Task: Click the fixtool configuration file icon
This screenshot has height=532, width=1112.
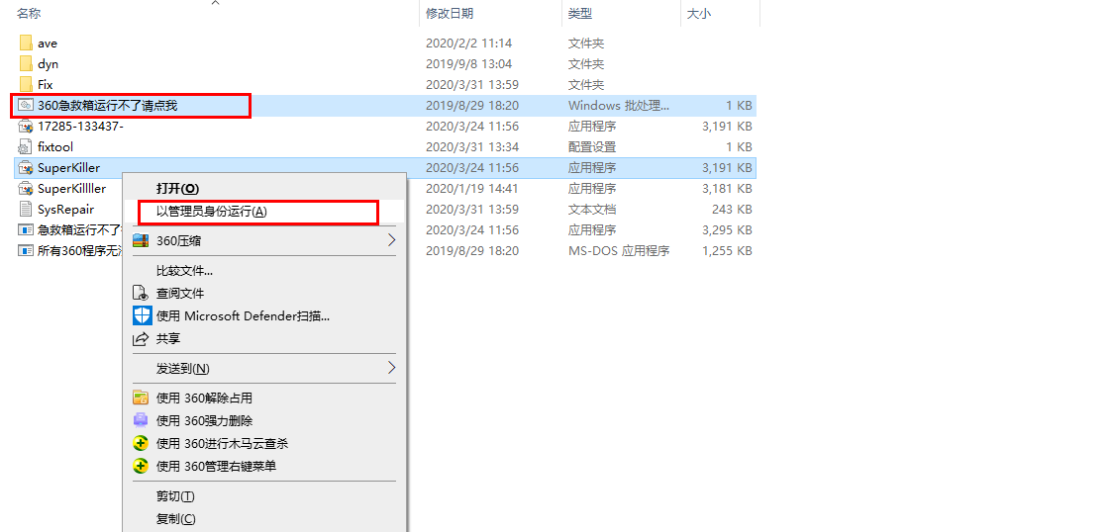Action: pyautogui.click(x=26, y=147)
